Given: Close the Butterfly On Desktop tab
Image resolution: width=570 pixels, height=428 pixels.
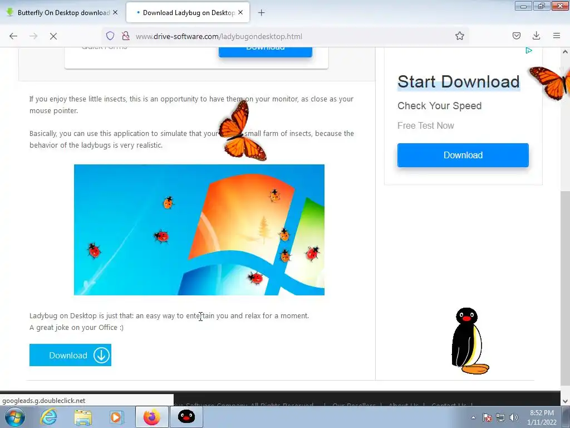Looking at the screenshot, I should point(115,12).
